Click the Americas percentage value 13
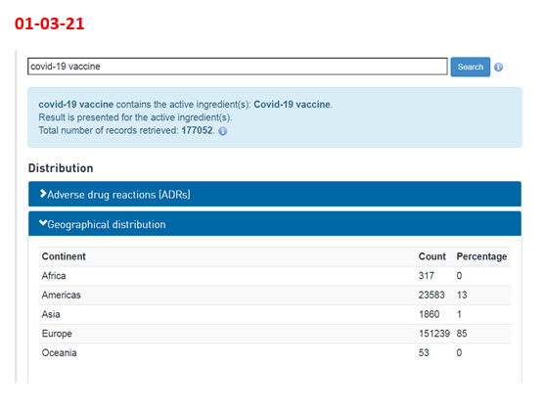 462,296
